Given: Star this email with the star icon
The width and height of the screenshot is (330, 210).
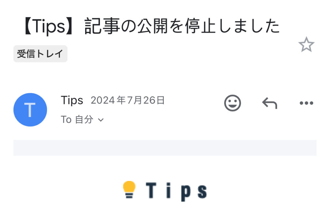Looking at the screenshot, I should [x=306, y=44].
